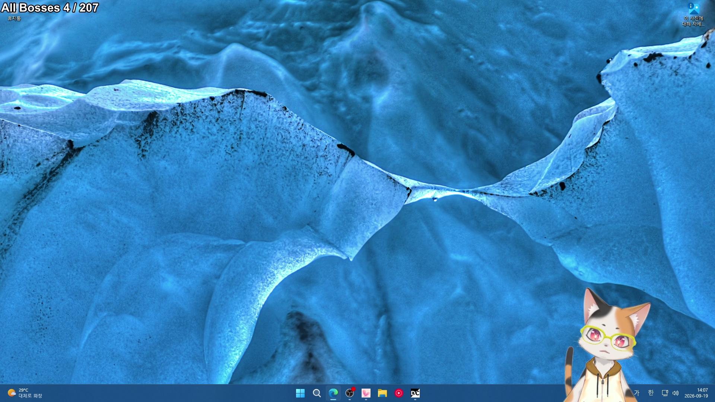Click the weather sun icon widget
Image resolution: width=715 pixels, height=402 pixels.
[x=12, y=393]
